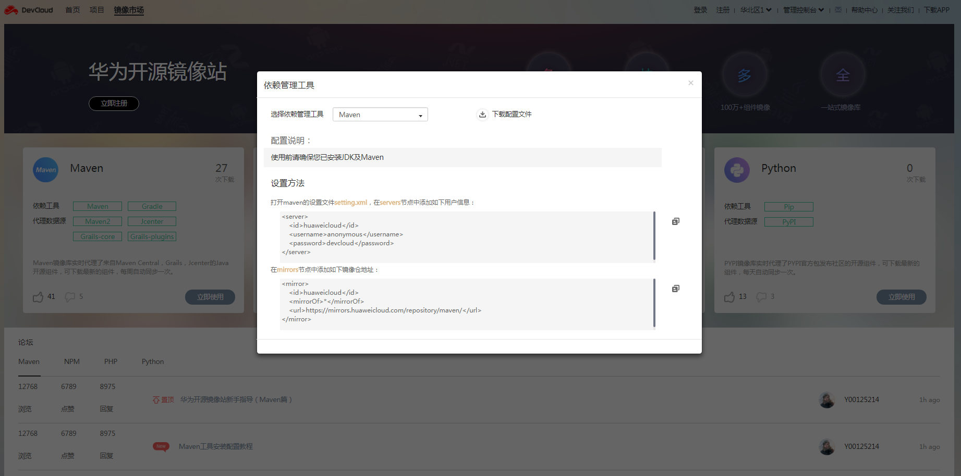Viewport: 961px width, 476px height.
Task: Like the Maven mirror with the thumbs-up icon
Action: click(x=38, y=296)
